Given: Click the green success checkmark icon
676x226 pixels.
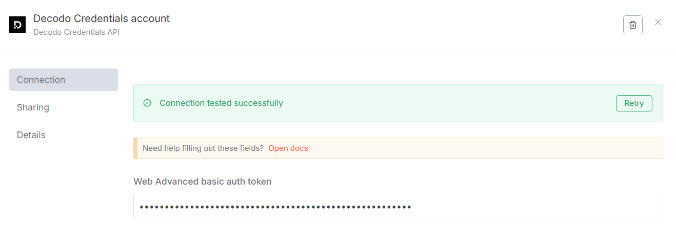Looking at the screenshot, I should (x=147, y=103).
